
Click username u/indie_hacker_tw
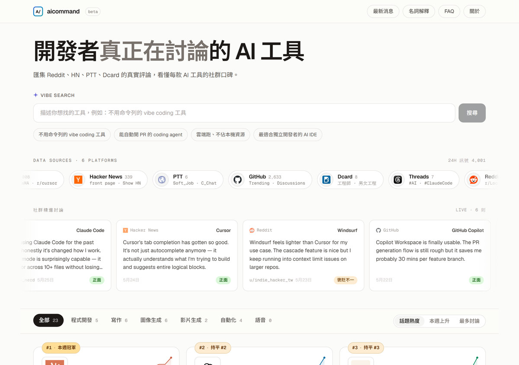point(271,280)
